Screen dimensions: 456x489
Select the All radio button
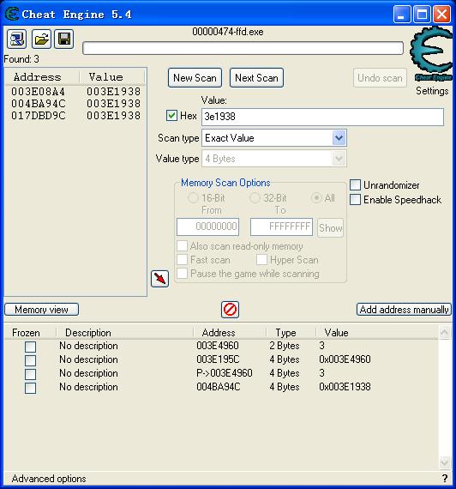coord(316,197)
